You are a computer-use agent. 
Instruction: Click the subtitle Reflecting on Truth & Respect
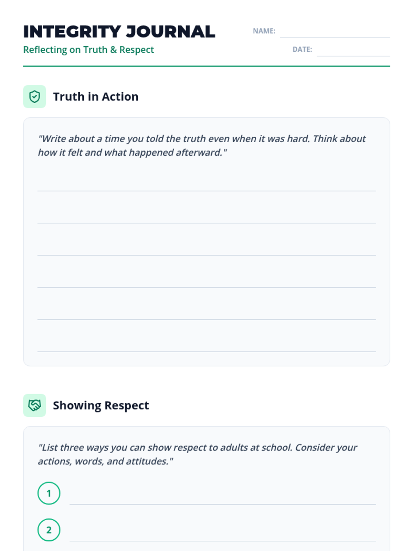(88, 50)
